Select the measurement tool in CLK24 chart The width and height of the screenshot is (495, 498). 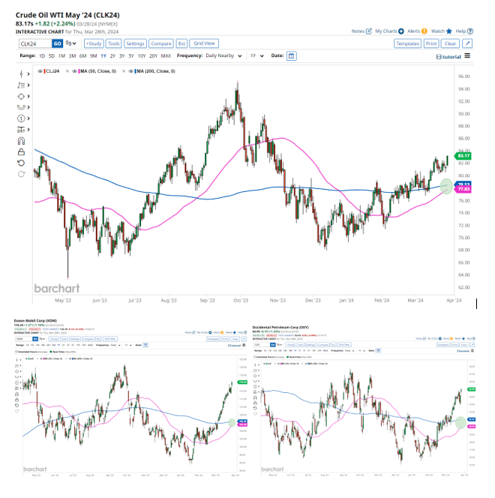[x=21, y=130]
